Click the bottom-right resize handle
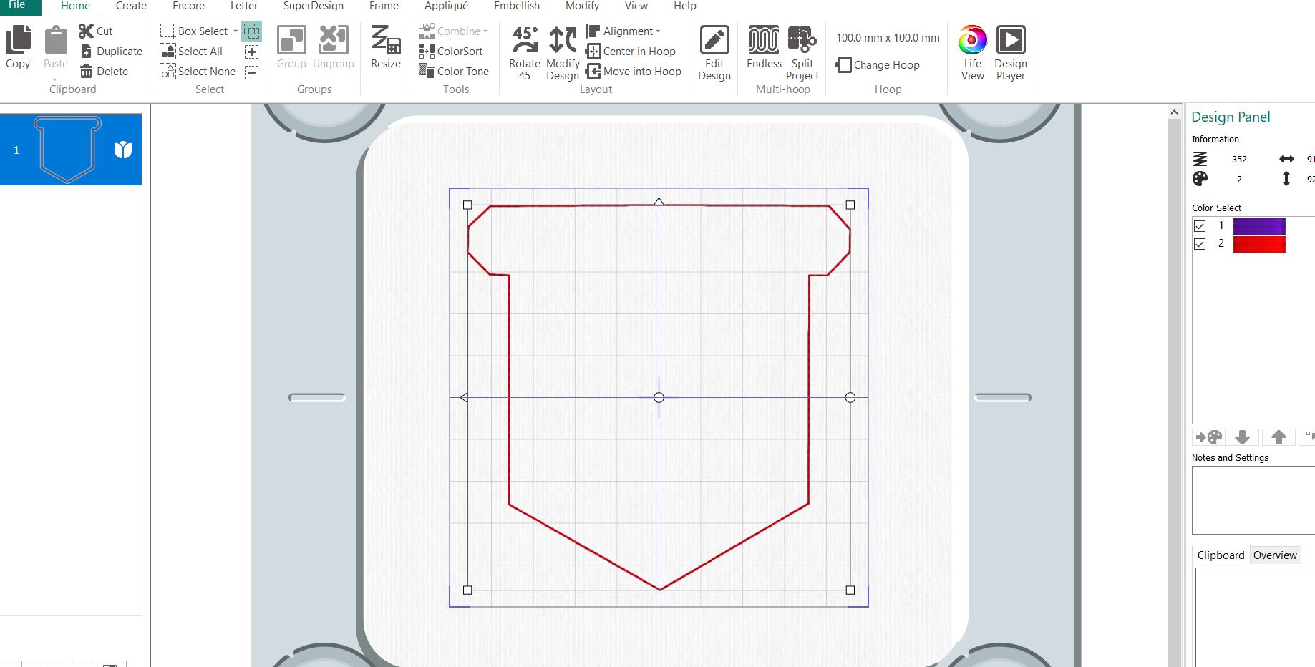Viewport: 1315px width, 667px height. tap(850, 590)
